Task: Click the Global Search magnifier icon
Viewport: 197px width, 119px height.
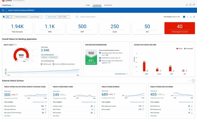Action: pos(77,17)
